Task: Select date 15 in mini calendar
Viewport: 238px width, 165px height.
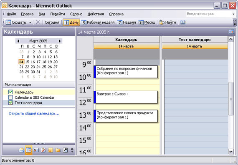Action: (27, 62)
